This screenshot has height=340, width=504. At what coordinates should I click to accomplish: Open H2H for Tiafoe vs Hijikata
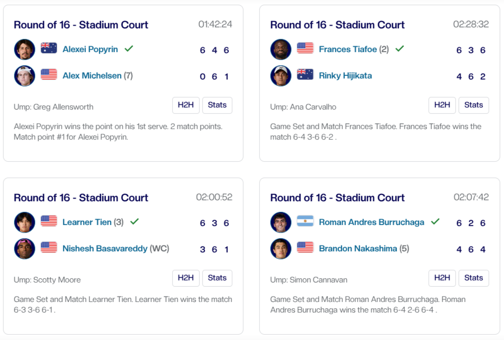442,105
